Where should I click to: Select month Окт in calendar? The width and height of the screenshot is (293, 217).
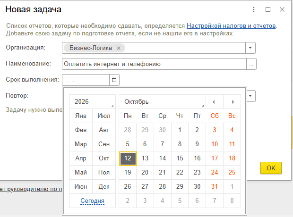[x=104, y=158]
